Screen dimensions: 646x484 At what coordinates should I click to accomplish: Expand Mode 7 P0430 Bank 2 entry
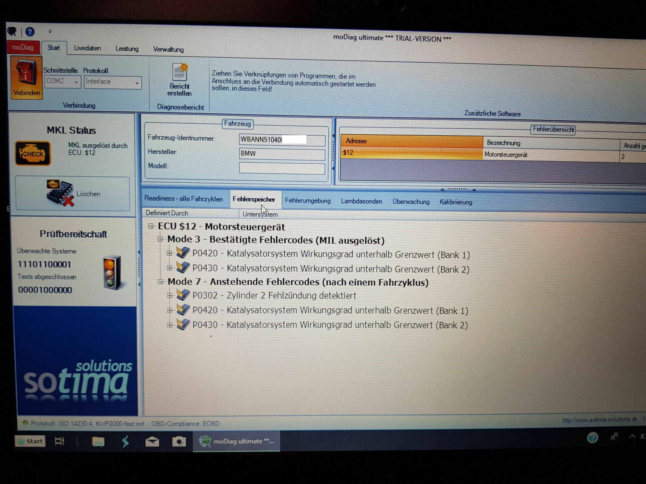170,325
